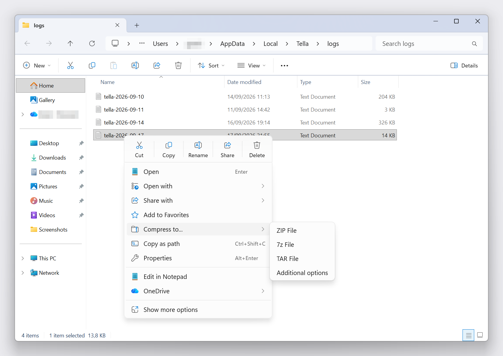The width and height of the screenshot is (503, 356).
Task: Expand the OneDrive tree node in the sidebar
Action: (22, 115)
